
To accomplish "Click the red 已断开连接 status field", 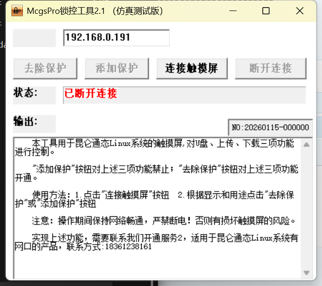I will [x=184, y=95].
